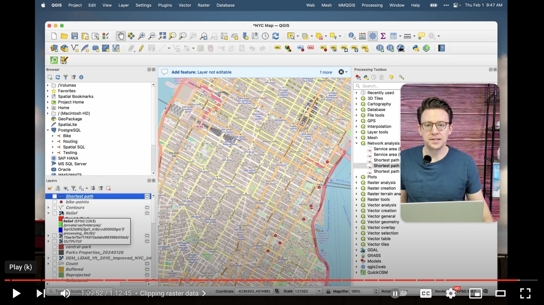This screenshot has height=305, width=544.
Task: Expand the GDAL provider group
Action: [356, 250]
